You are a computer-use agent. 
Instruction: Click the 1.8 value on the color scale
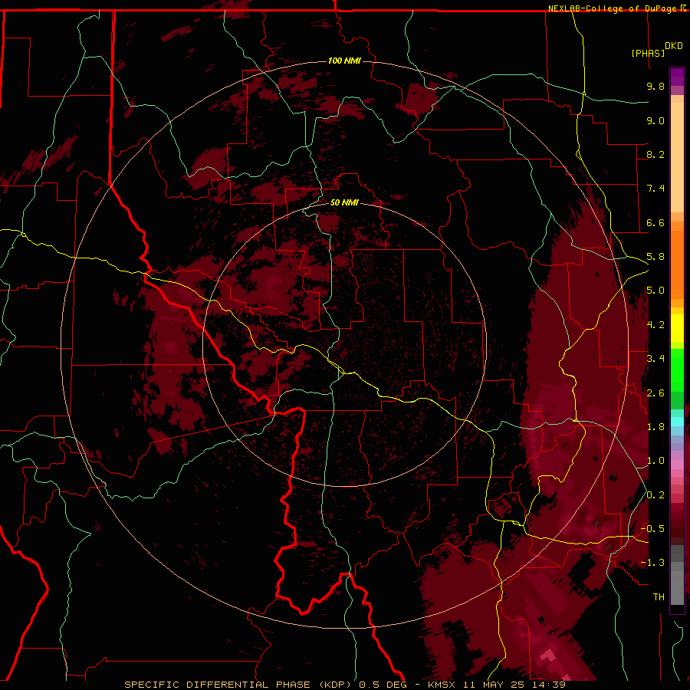(x=655, y=427)
